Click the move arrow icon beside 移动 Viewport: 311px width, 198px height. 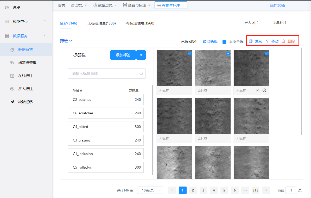click(267, 41)
